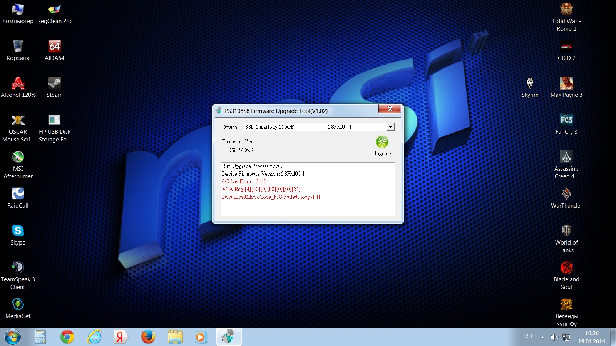The width and height of the screenshot is (616, 346).
Task: Click the DownLoadMicroCode_PIO Failed log line
Action: (x=271, y=197)
